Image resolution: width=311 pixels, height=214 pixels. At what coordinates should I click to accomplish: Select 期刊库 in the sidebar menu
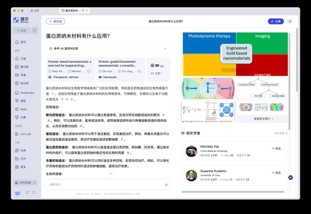pos(24,67)
